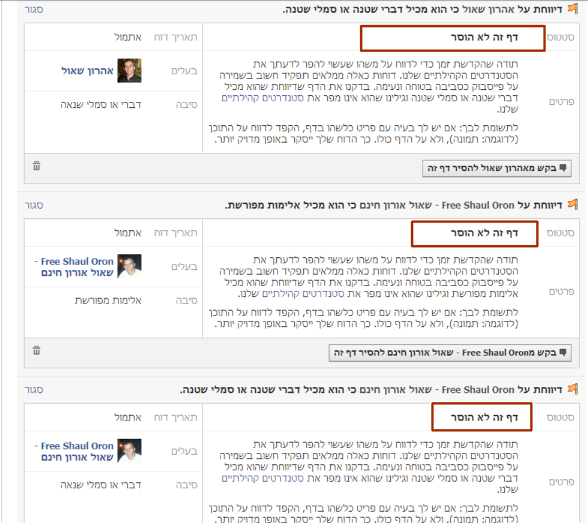Collapse the explicit violence report using סגור
Screen dimensions: 588x523
coord(34,205)
